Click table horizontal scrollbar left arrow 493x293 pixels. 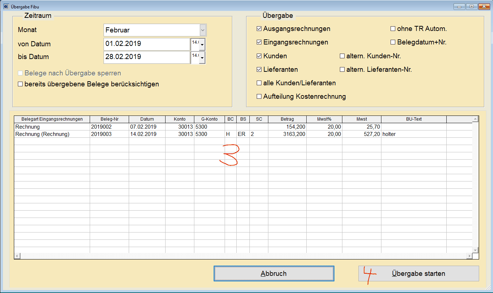tap(17, 256)
